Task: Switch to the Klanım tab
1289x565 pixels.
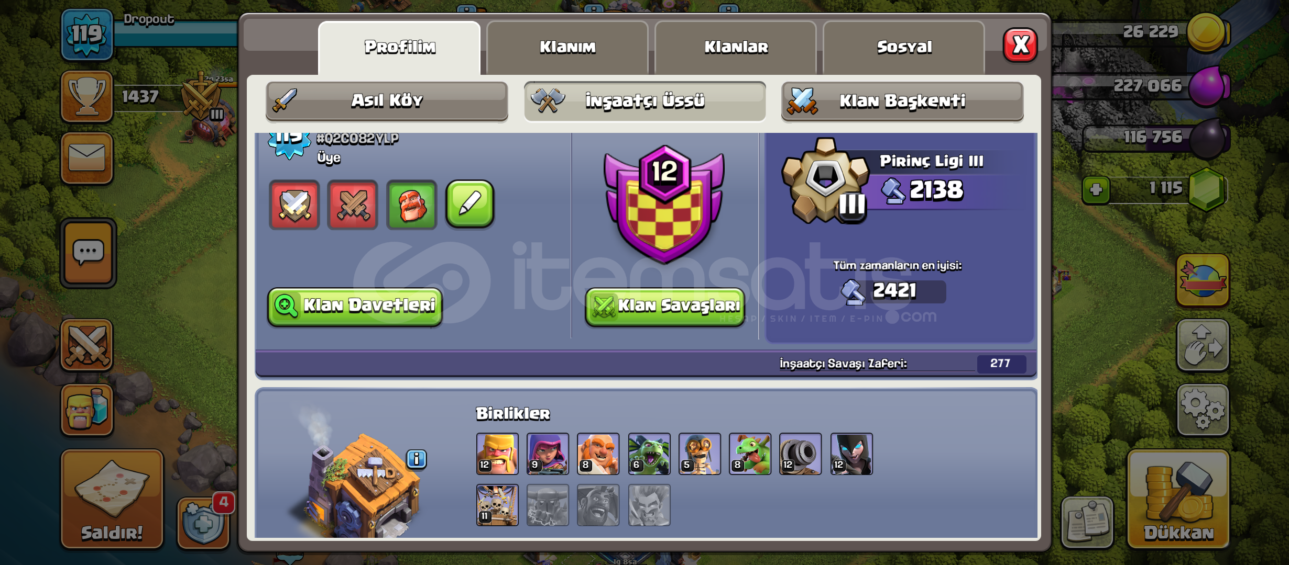Action: (567, 48)
